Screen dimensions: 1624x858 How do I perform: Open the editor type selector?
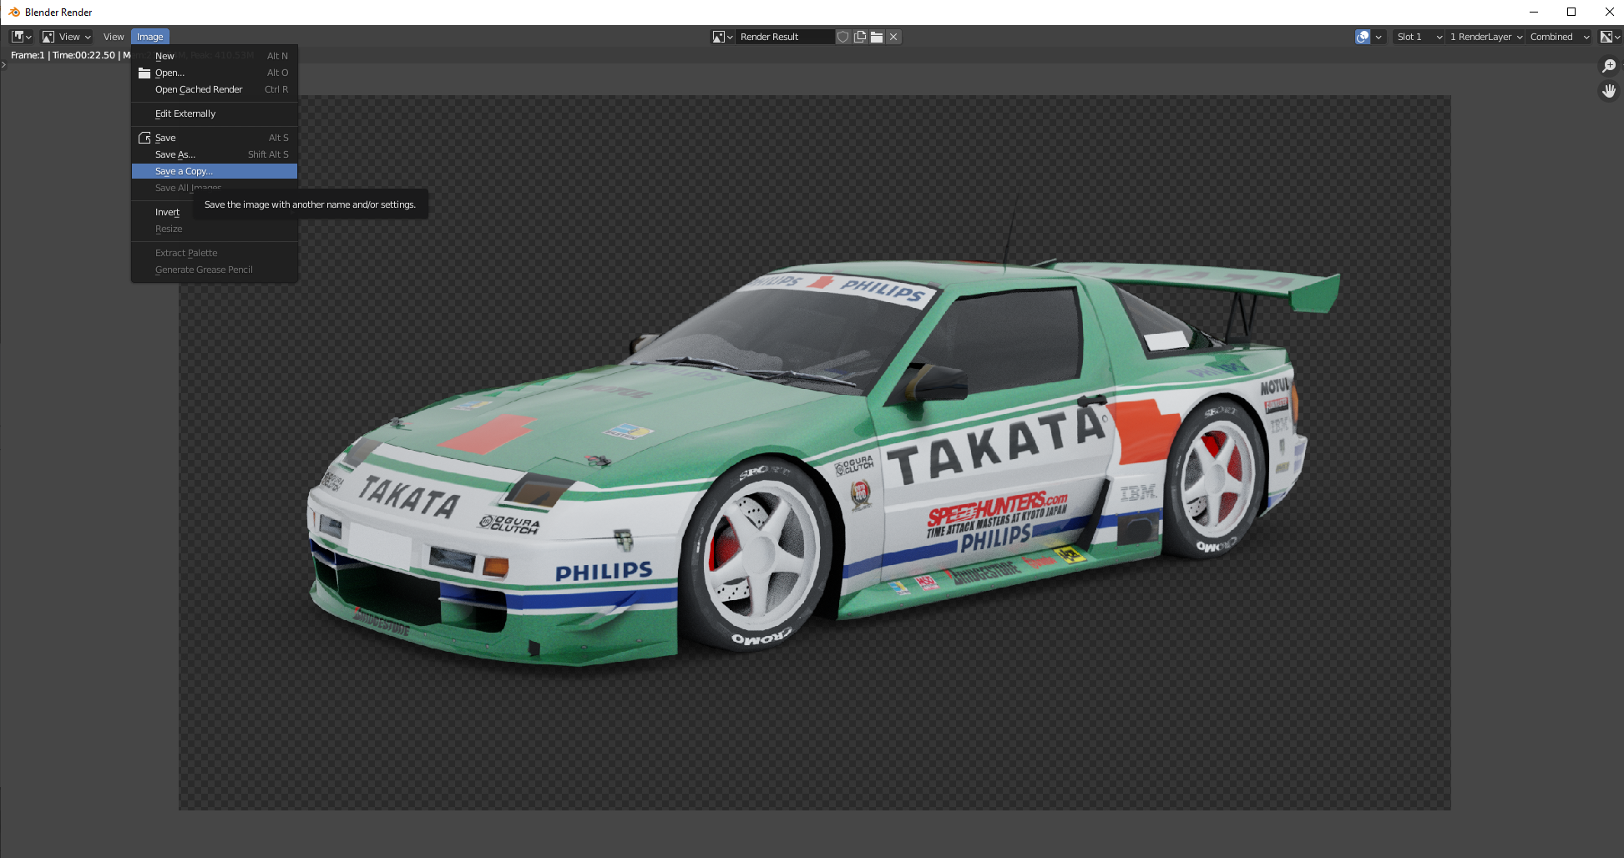coord(22,37)
